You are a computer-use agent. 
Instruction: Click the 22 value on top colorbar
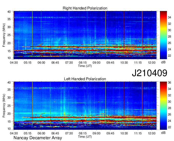click(169, 56)
